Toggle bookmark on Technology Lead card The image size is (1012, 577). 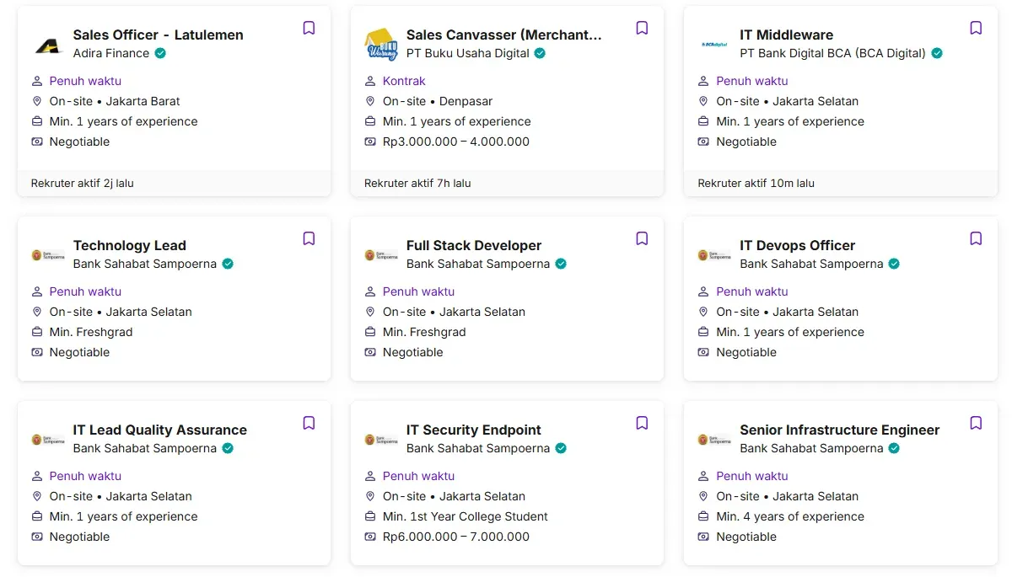(x=309, y=238)
